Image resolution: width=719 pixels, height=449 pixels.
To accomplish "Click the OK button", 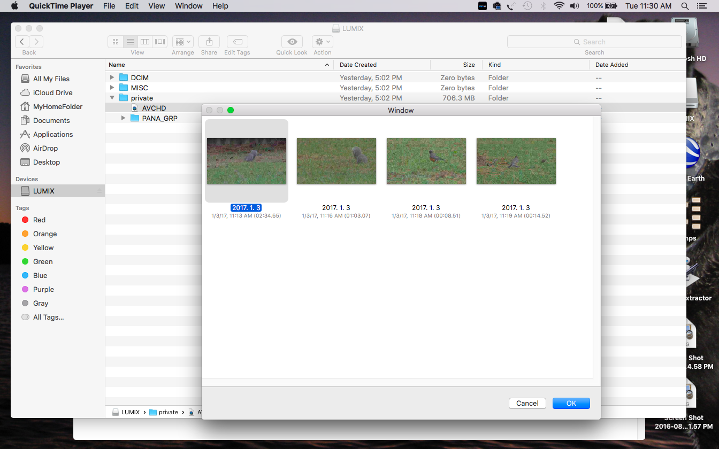I will point(571,403).
